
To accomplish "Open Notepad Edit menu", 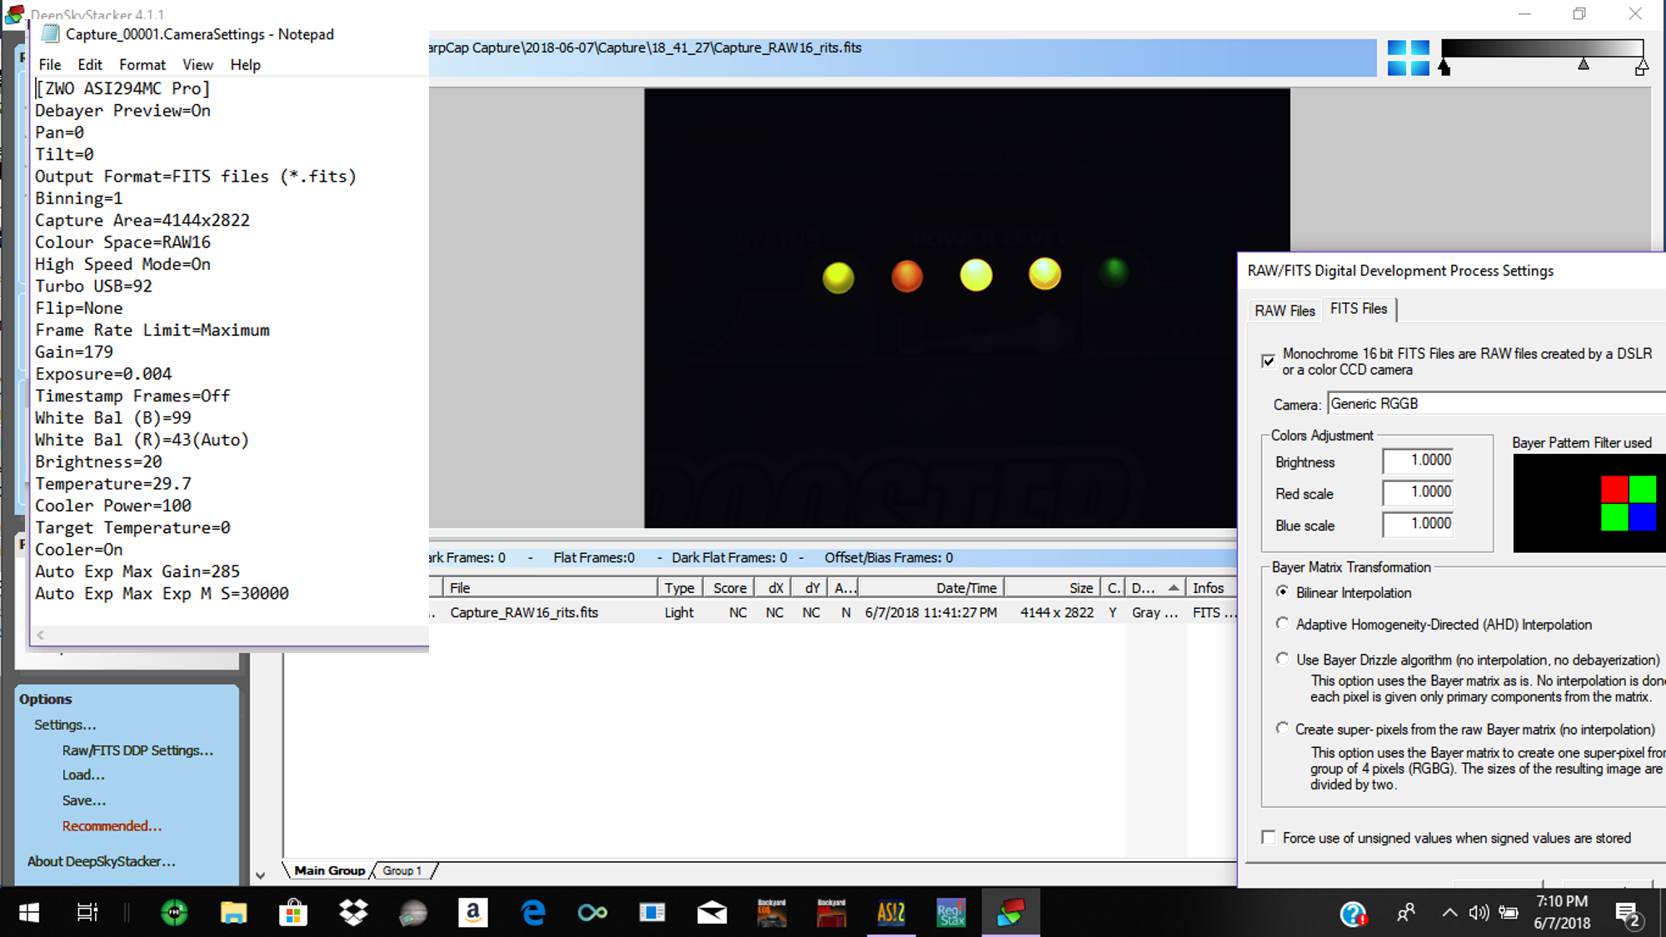I will pyautogui.click(x=90, y=64).
